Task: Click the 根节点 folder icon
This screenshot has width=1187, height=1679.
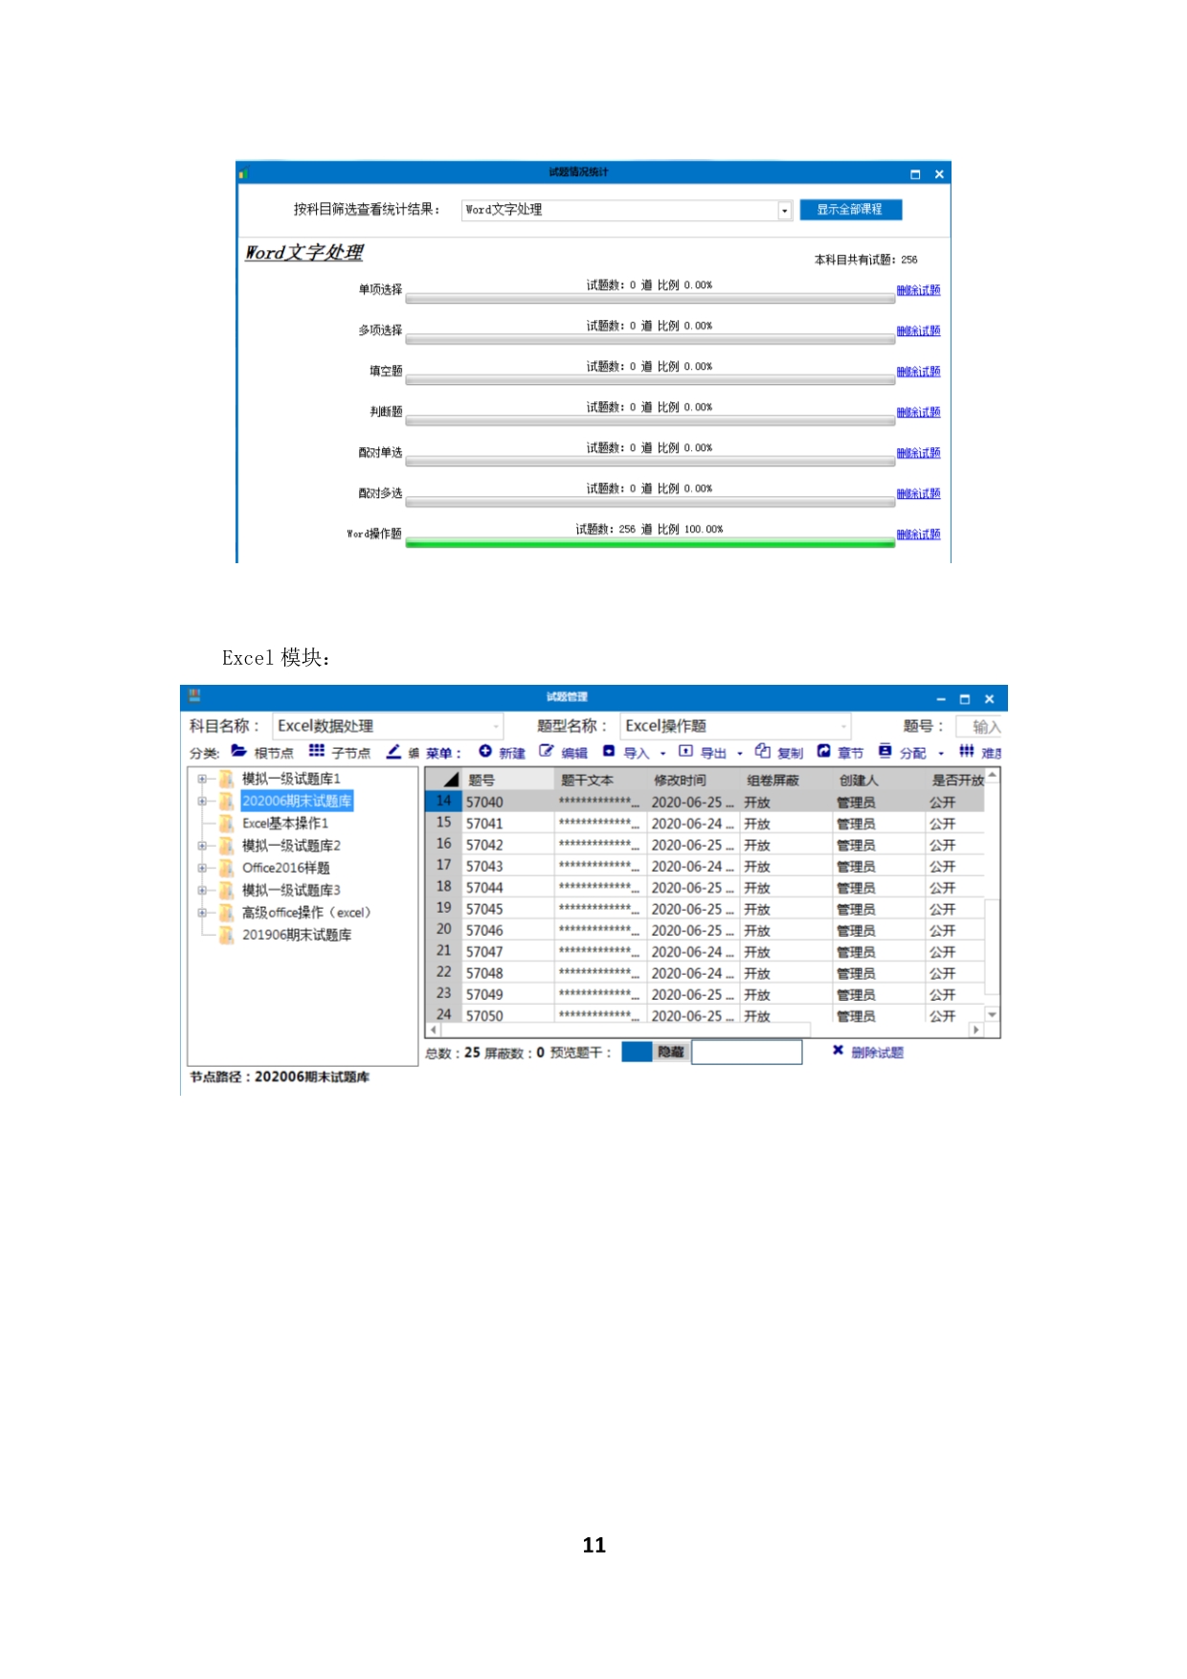Action: click(x=238, y=752)
